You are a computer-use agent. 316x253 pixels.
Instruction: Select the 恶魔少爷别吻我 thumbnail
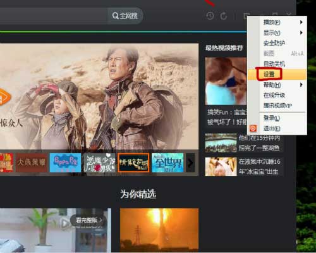click(x=99, y=163)
